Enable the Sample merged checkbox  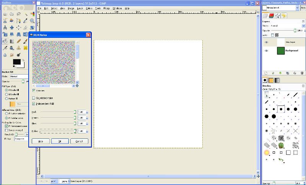pos(7,130)
